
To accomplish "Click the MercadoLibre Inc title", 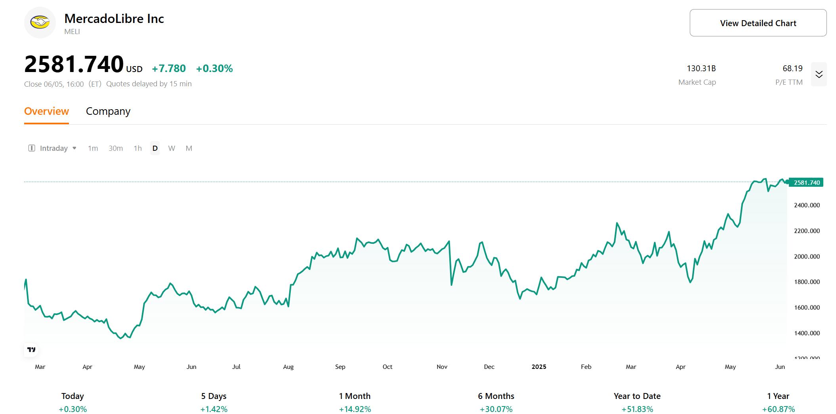I will 114,19.
